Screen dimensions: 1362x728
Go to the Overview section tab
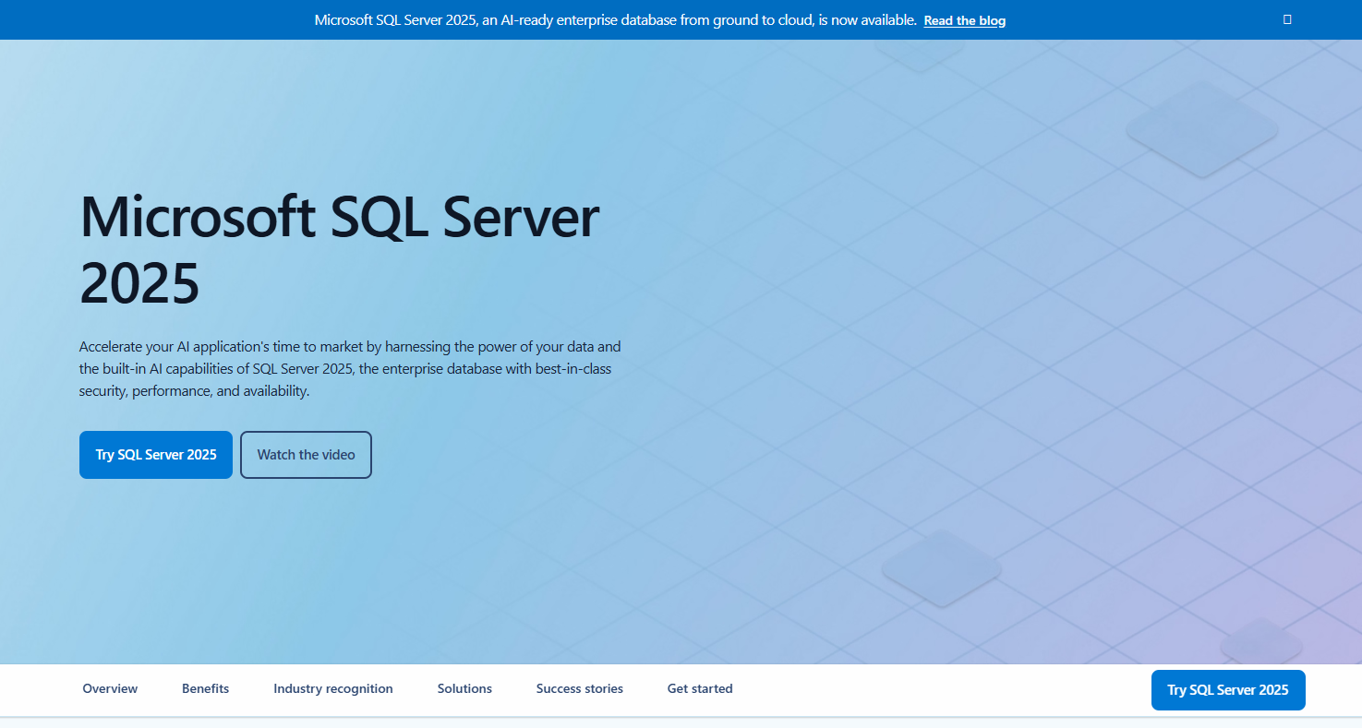pyautogui.click(x=110, y=689)
